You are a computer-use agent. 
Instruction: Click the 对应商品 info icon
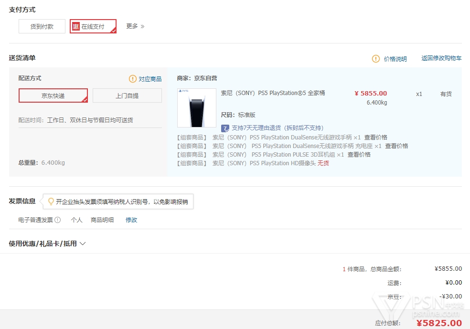point(133,79)
